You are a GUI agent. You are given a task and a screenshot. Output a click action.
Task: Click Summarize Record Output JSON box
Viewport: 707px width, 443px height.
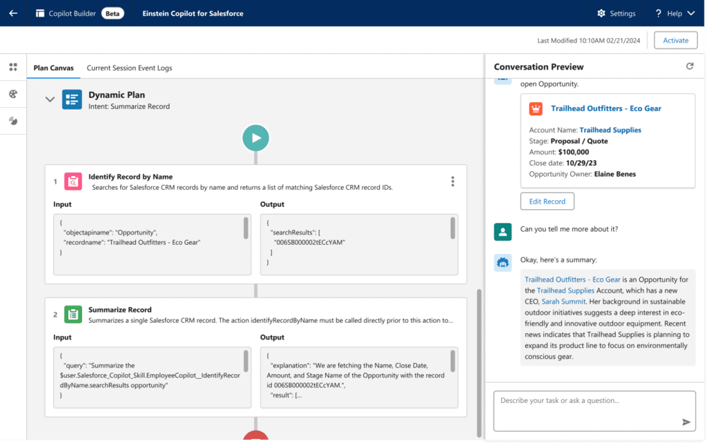(359, 377)
